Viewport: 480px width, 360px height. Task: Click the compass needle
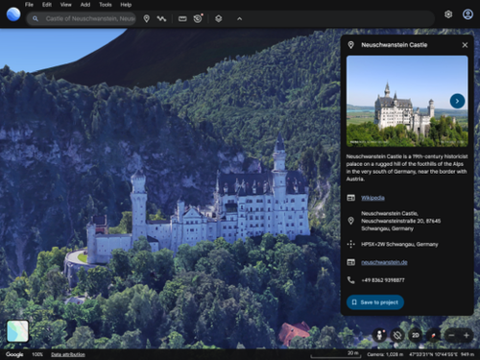[x=433, y=335]
